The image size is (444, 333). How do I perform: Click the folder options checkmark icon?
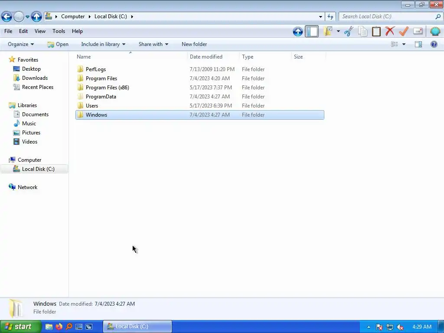pyautogui.click(x=328, y=31)
